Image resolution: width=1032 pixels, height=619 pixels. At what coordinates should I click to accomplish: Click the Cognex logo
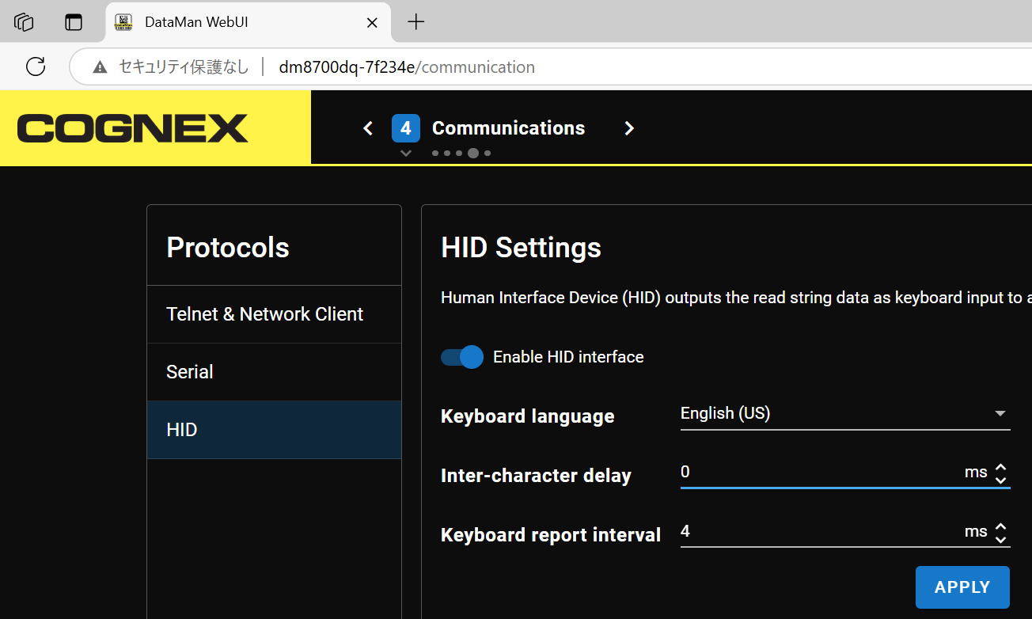[133, 128]
